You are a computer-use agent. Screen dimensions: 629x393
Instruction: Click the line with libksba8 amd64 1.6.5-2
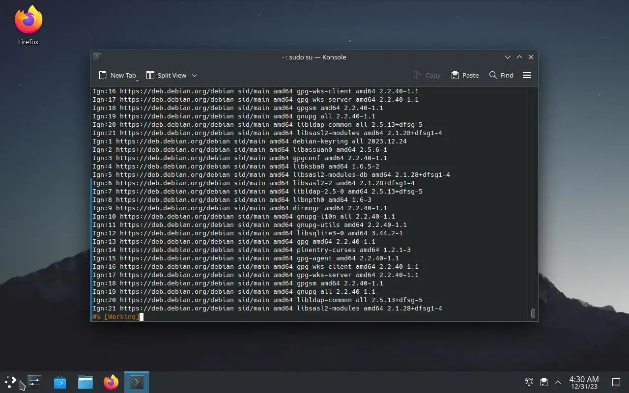(x=236, y=167)
